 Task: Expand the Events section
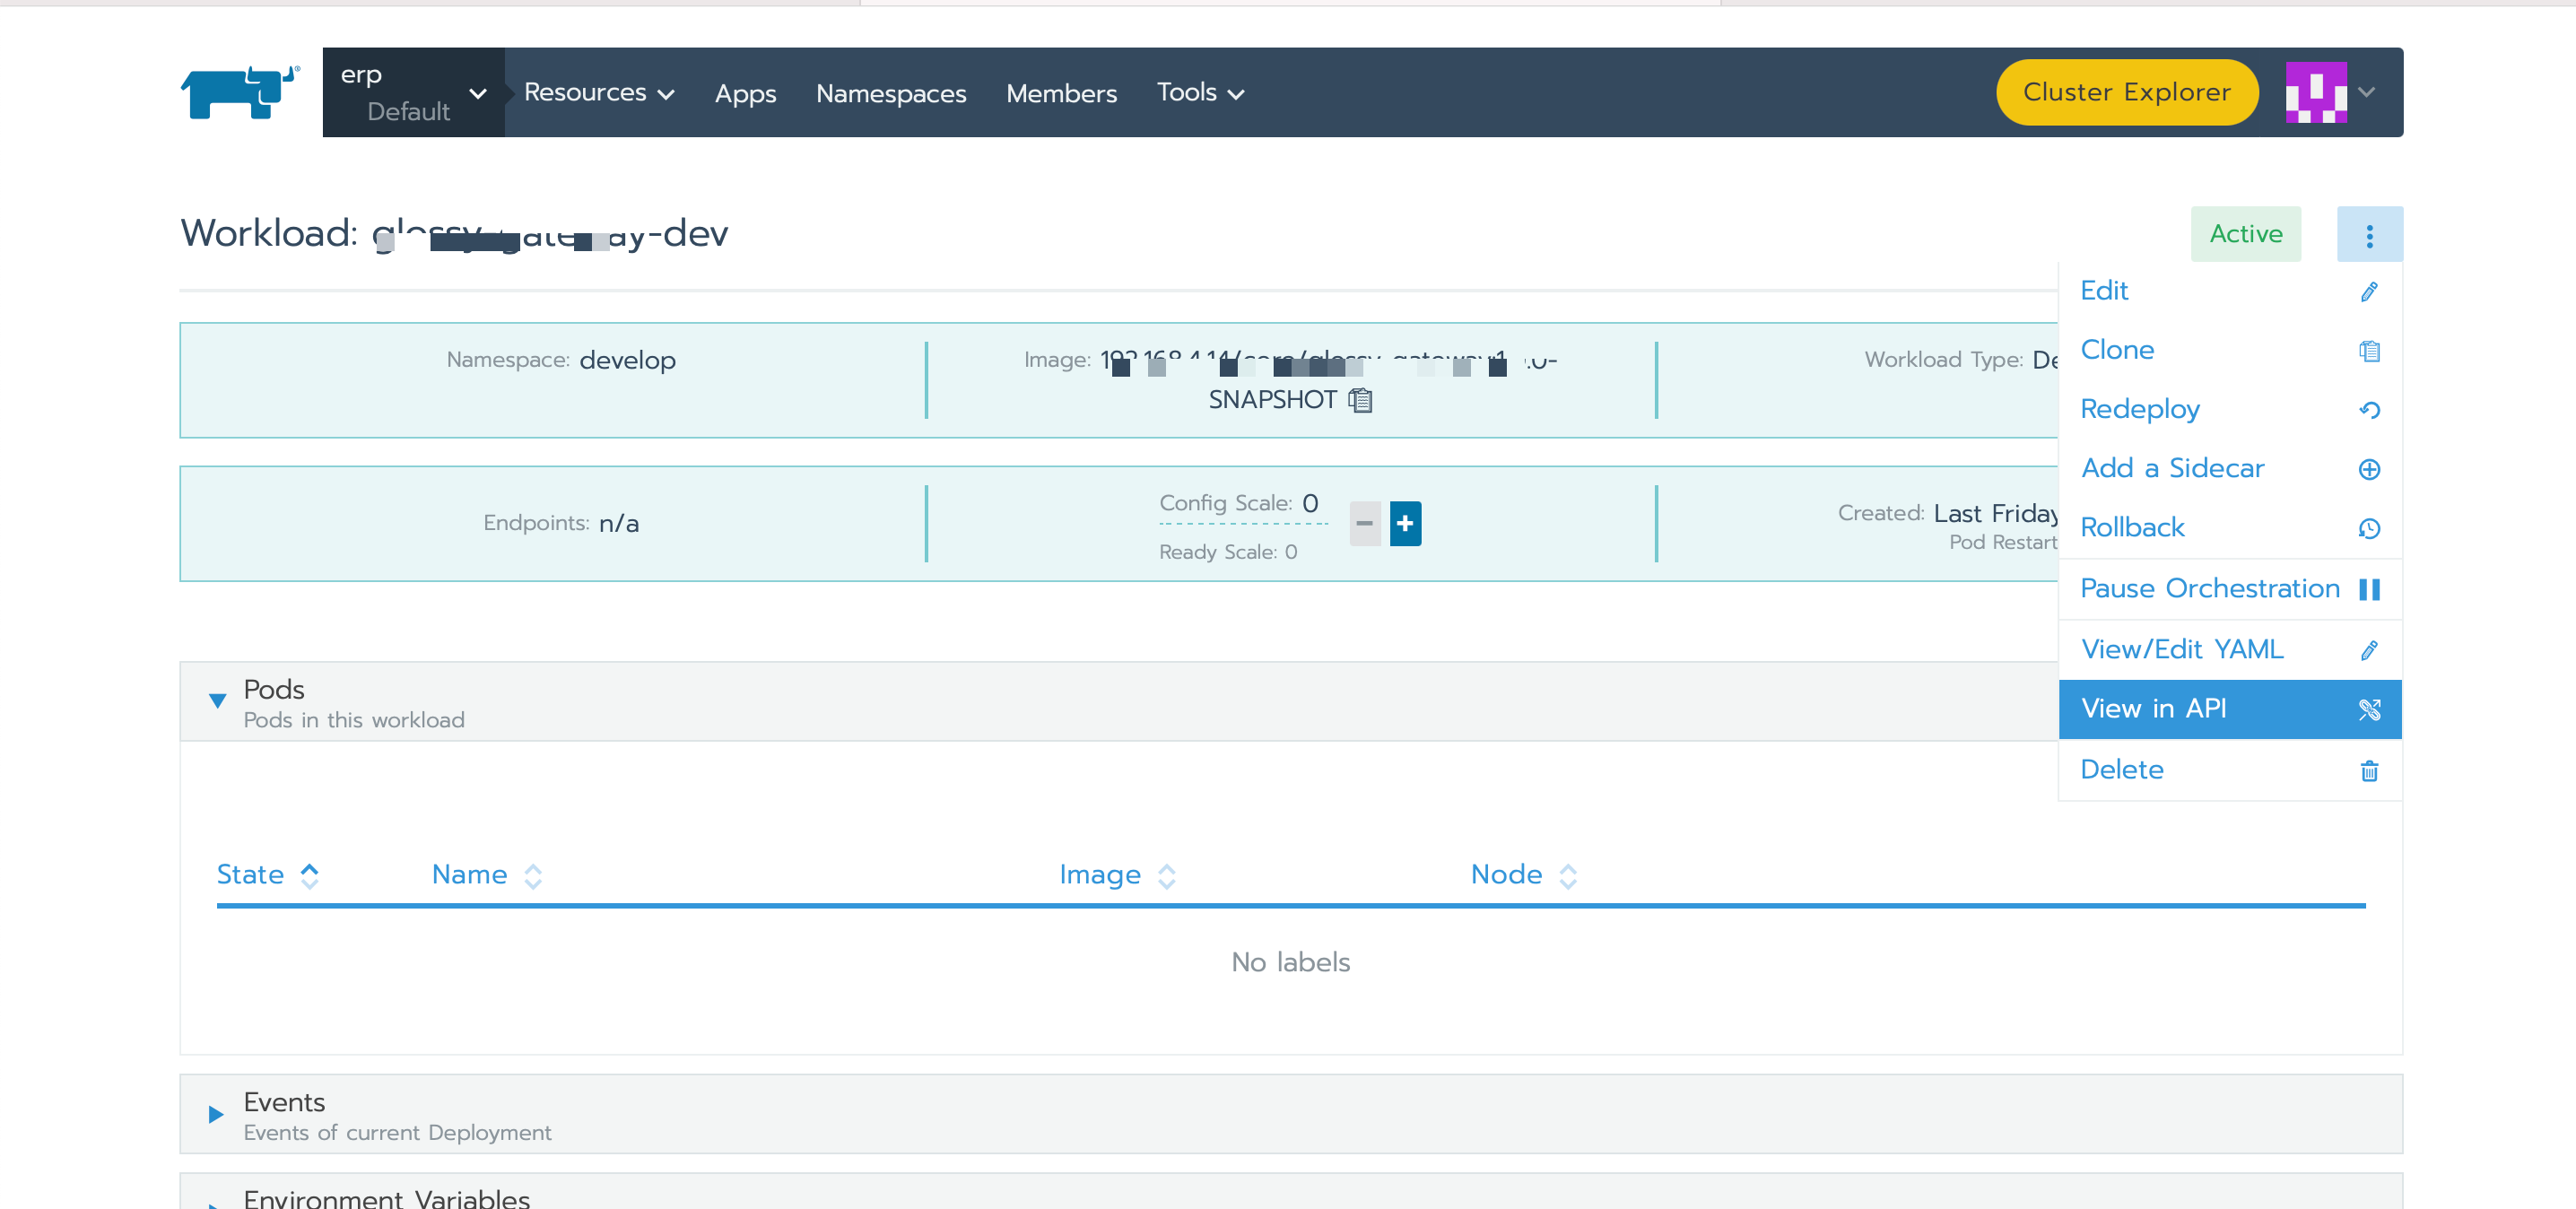tap(216, 1114)
